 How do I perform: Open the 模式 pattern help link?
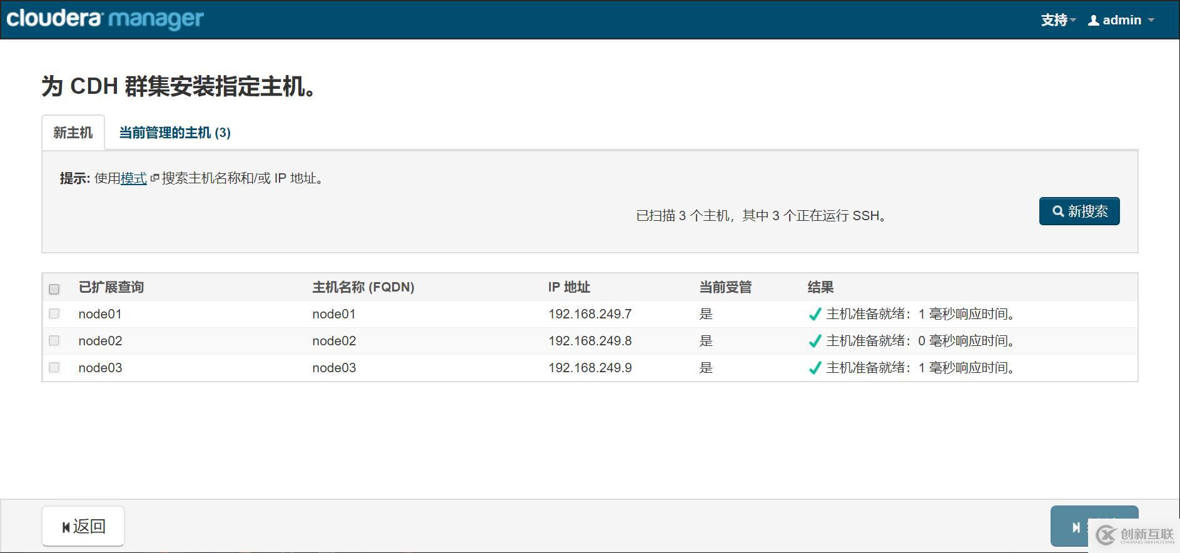(x=134, y=178)
